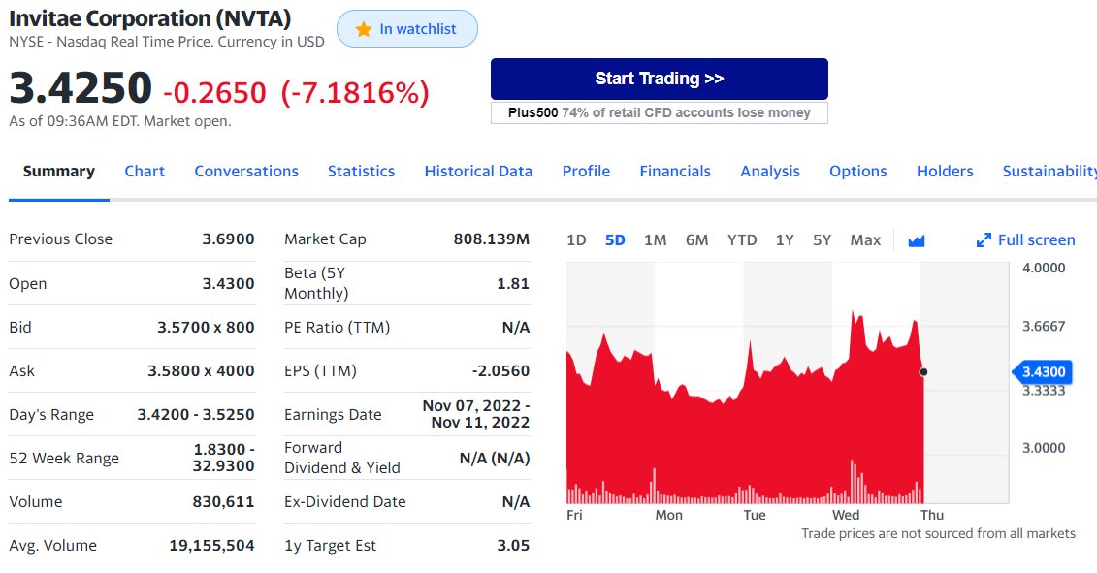Open the Financials tab
Viewport: 1097px width, 573px height.
click(x=675, y=172)
